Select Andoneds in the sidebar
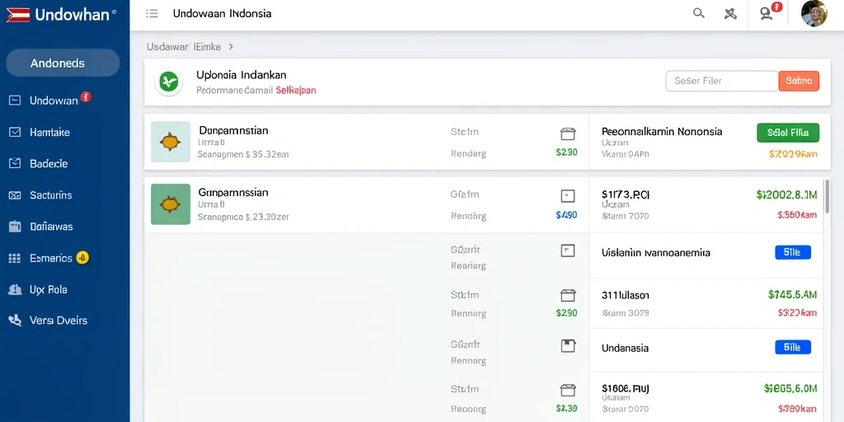The height and width of the screenshot is (422, 844). coord(63,63)
